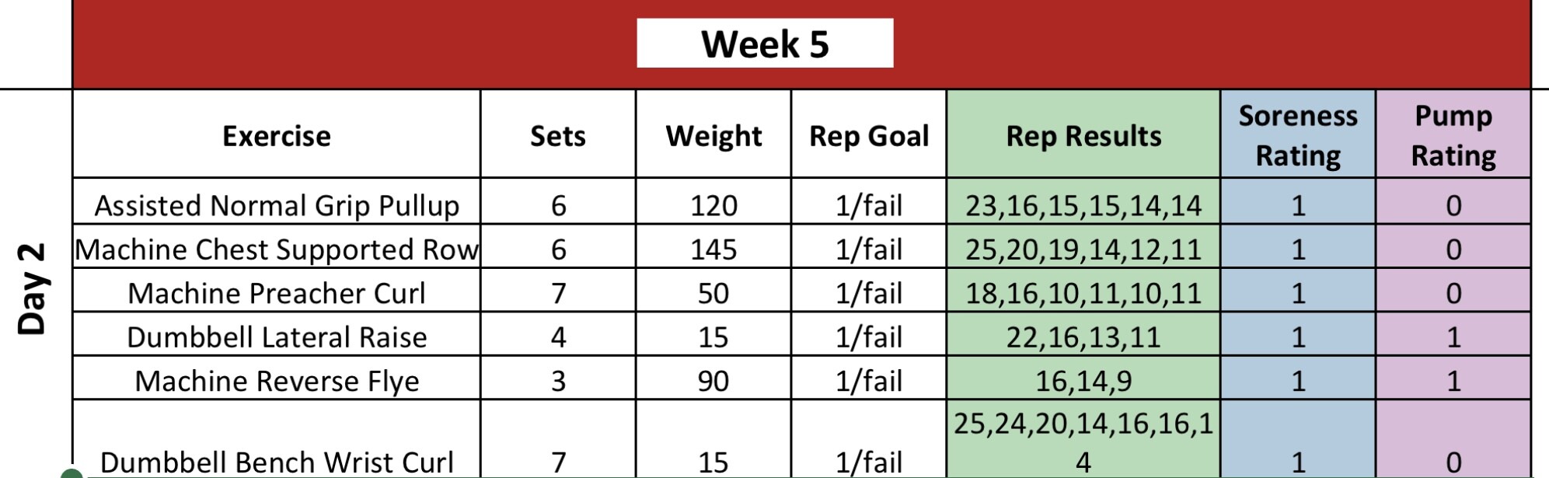1549x478 pixels.
Task: Click the green selection handle dot
Action: click(72, 473)
